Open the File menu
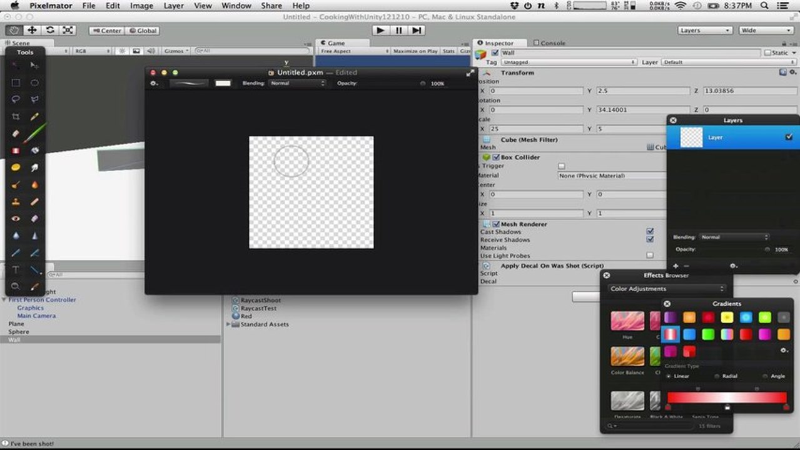Viewport: 800px width, 450px height. (89, 6)
